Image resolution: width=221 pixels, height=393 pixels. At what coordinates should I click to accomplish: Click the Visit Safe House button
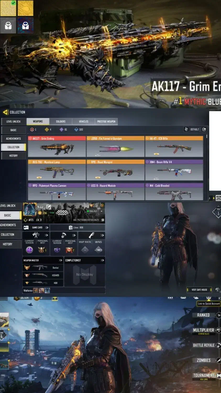(x=199, y=290)
